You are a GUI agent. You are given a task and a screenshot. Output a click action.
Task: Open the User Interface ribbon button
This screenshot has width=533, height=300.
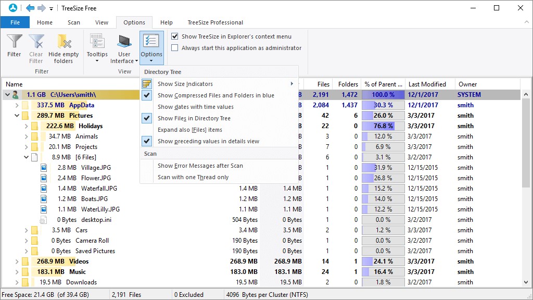tap(124, 48)
